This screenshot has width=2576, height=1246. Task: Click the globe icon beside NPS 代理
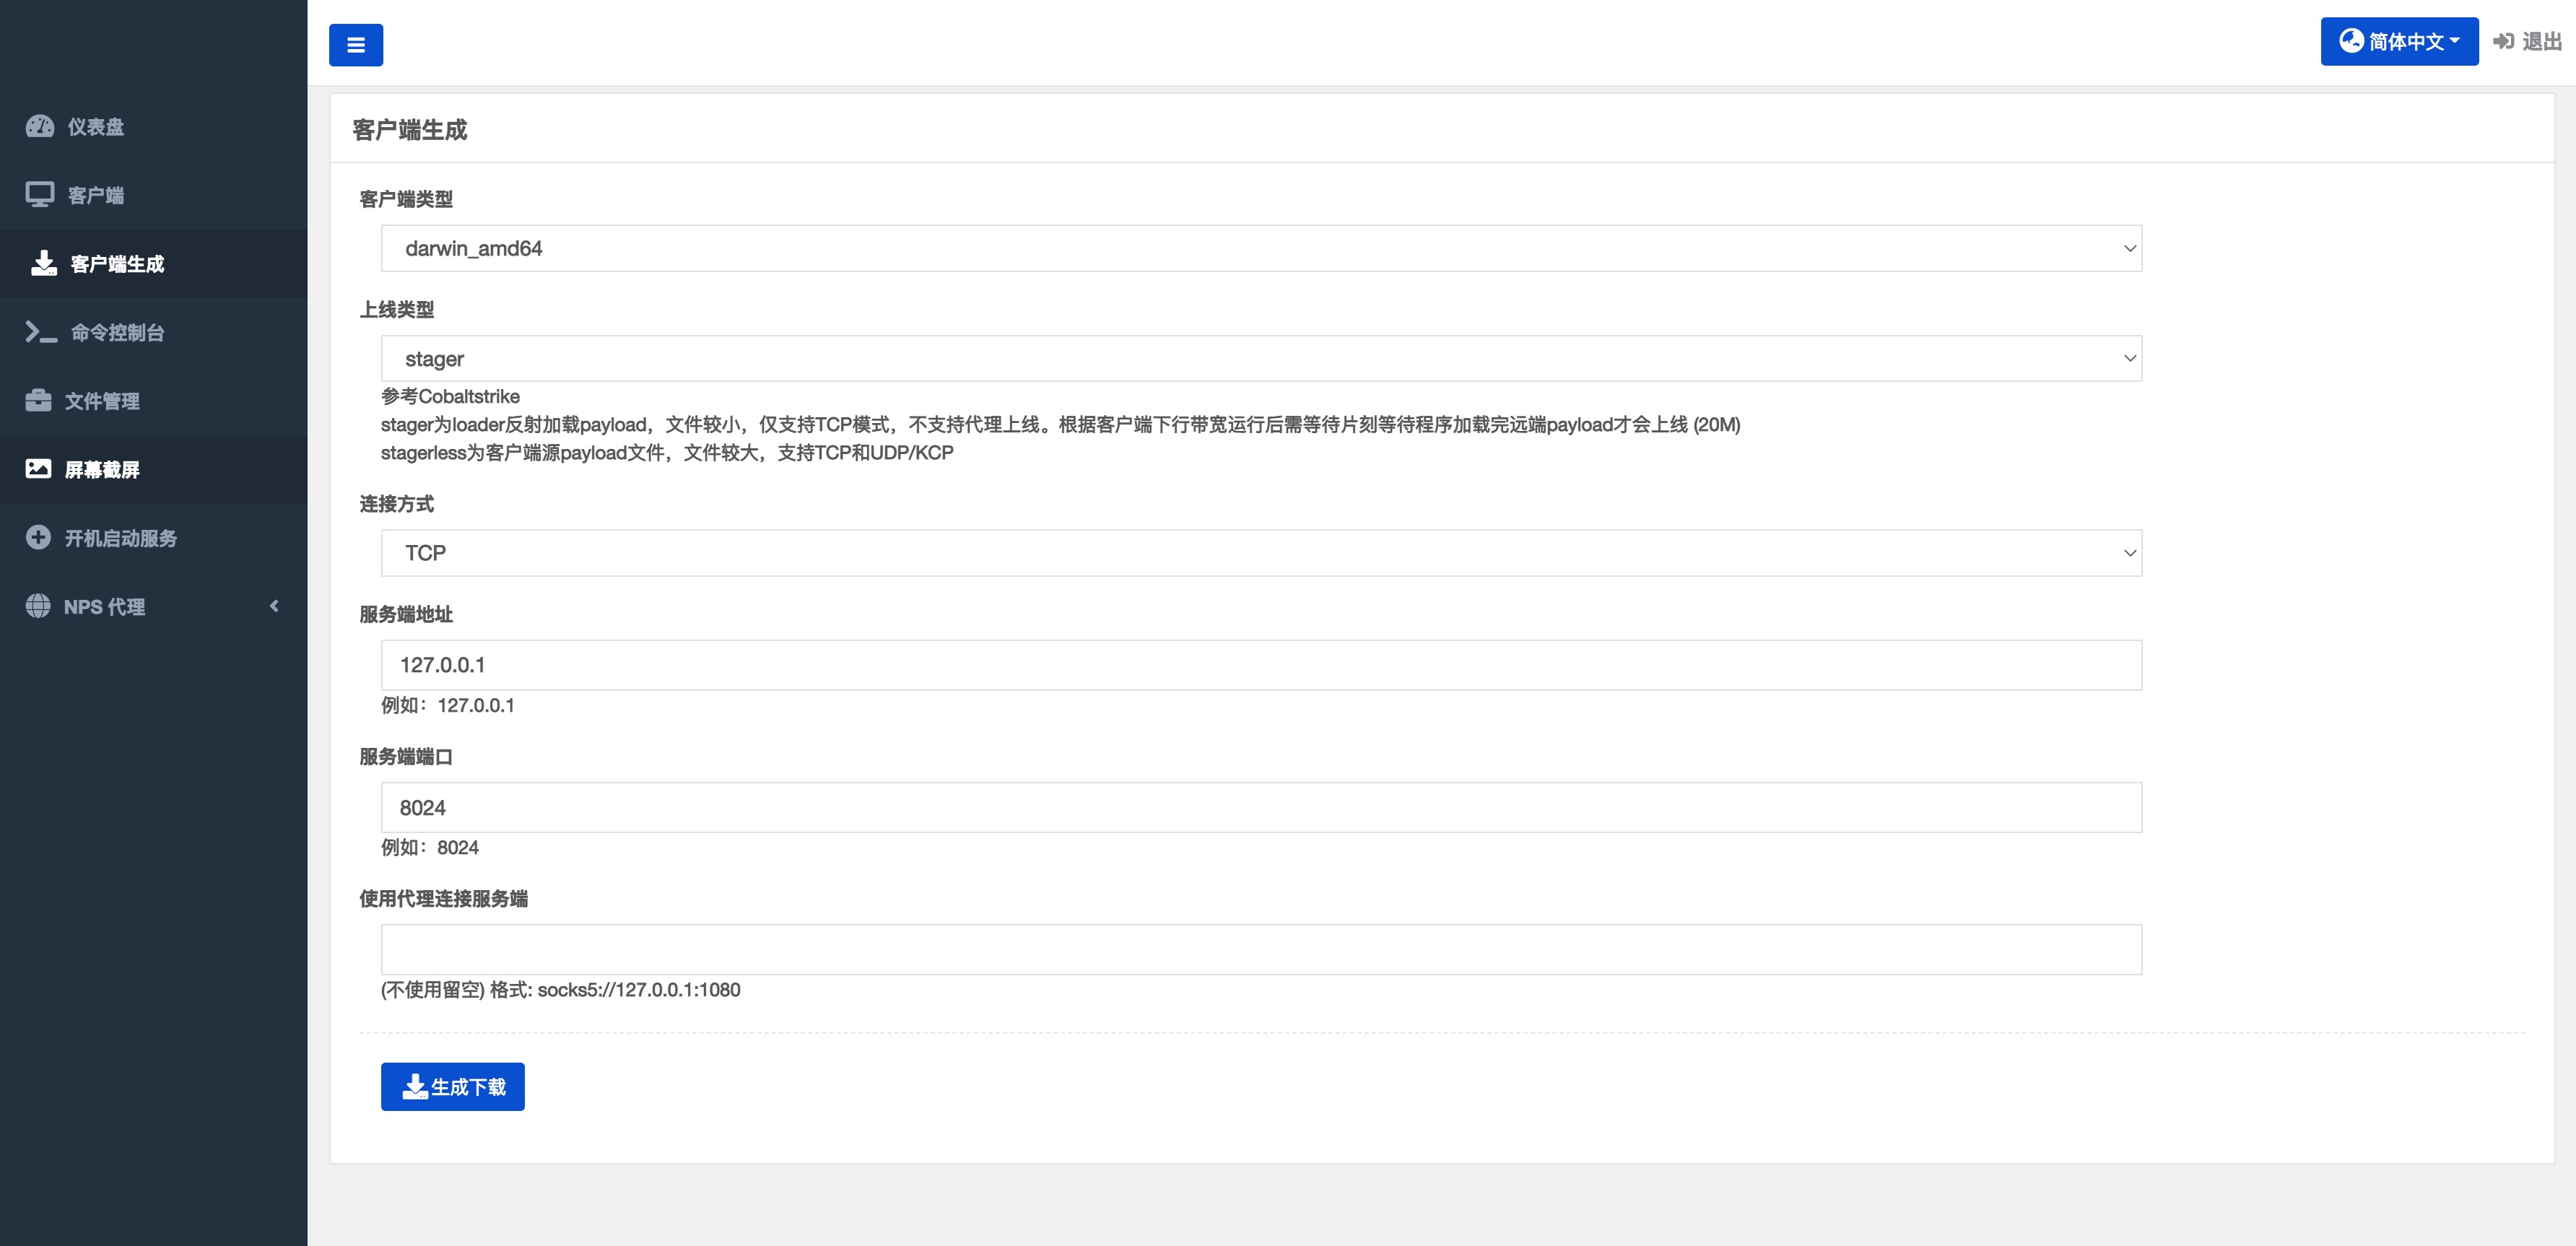click(x=38, y=606)
